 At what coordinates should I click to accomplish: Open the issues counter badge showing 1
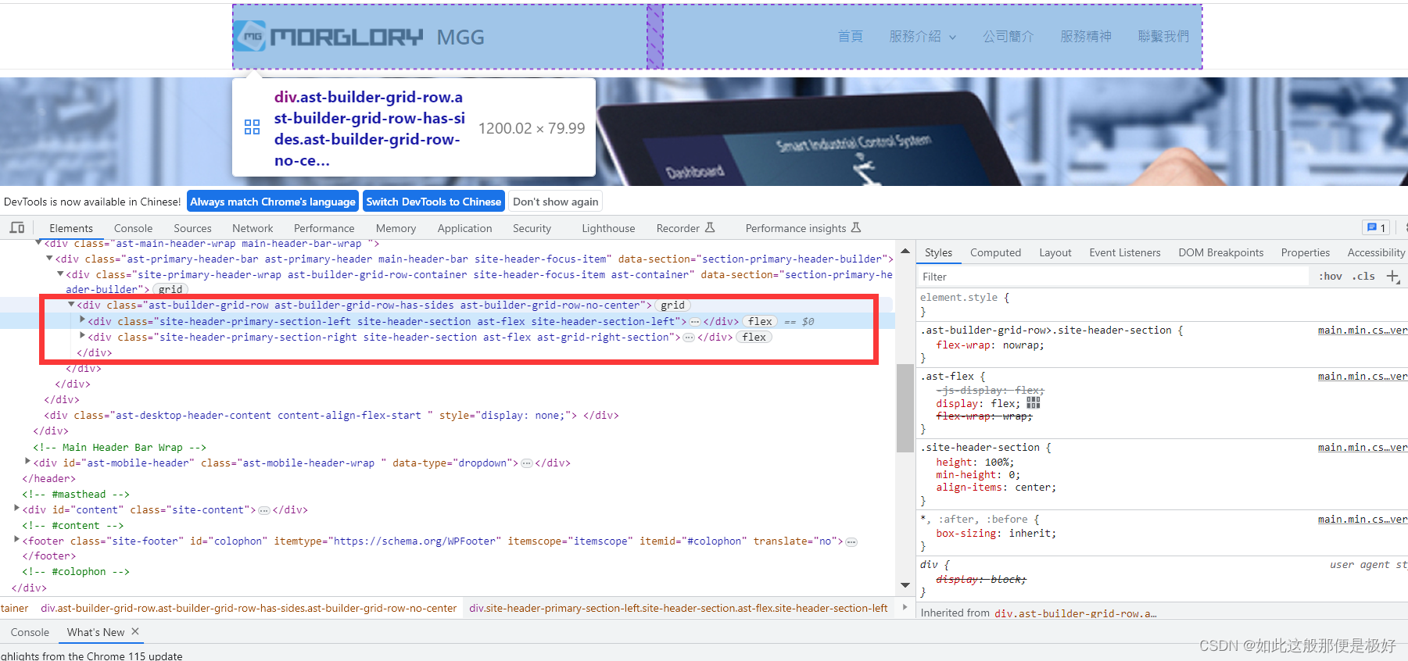pyautogui.click(x=1376, y=227)
